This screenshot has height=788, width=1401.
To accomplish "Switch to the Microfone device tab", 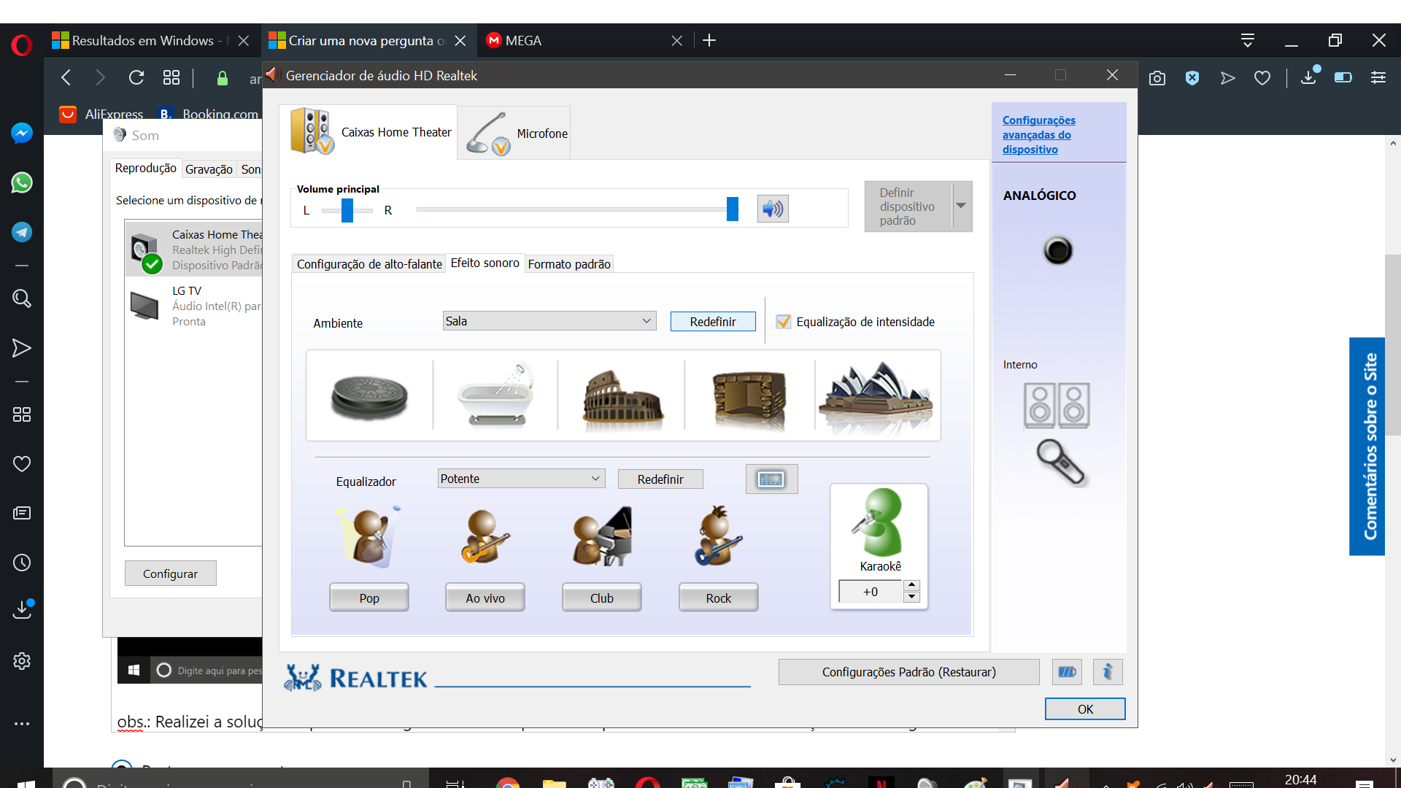I will coord(514,134).
